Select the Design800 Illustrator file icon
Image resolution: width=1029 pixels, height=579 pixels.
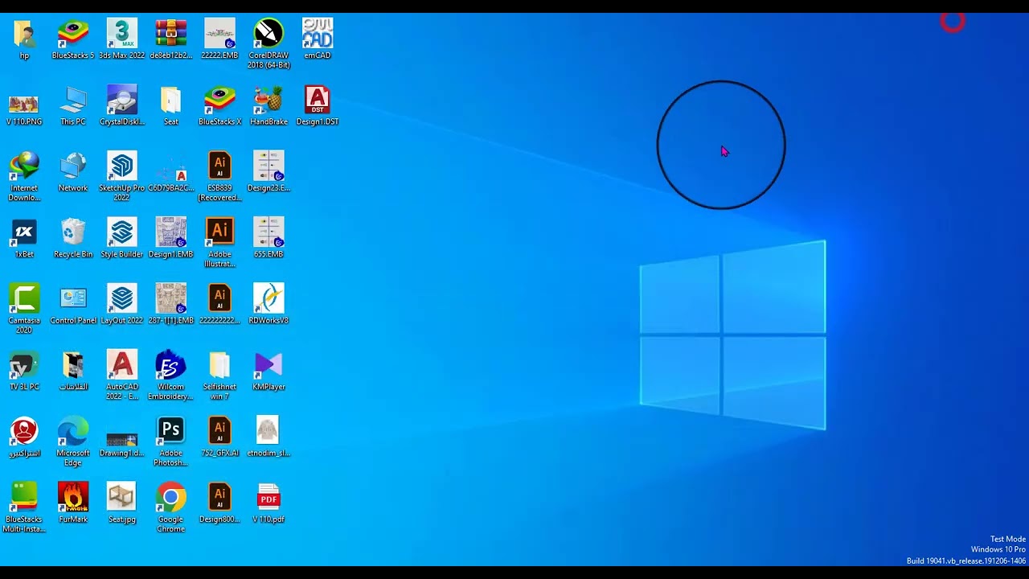(219, 497)
